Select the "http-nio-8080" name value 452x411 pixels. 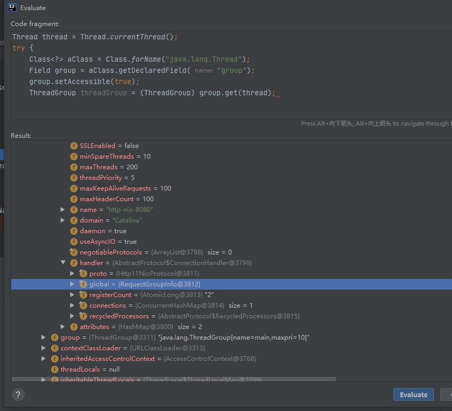pos(129,210)
